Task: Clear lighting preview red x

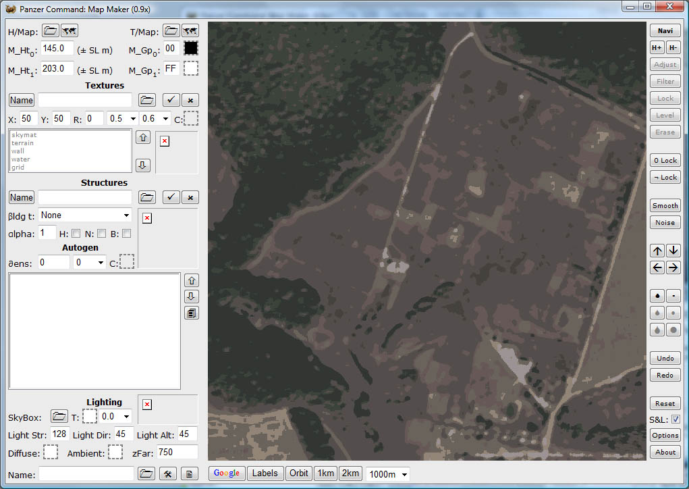Action: click(147, 405)
